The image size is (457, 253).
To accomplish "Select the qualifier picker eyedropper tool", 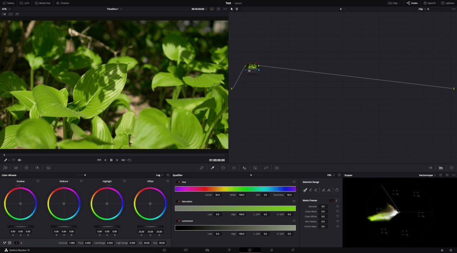I will 305,190.
